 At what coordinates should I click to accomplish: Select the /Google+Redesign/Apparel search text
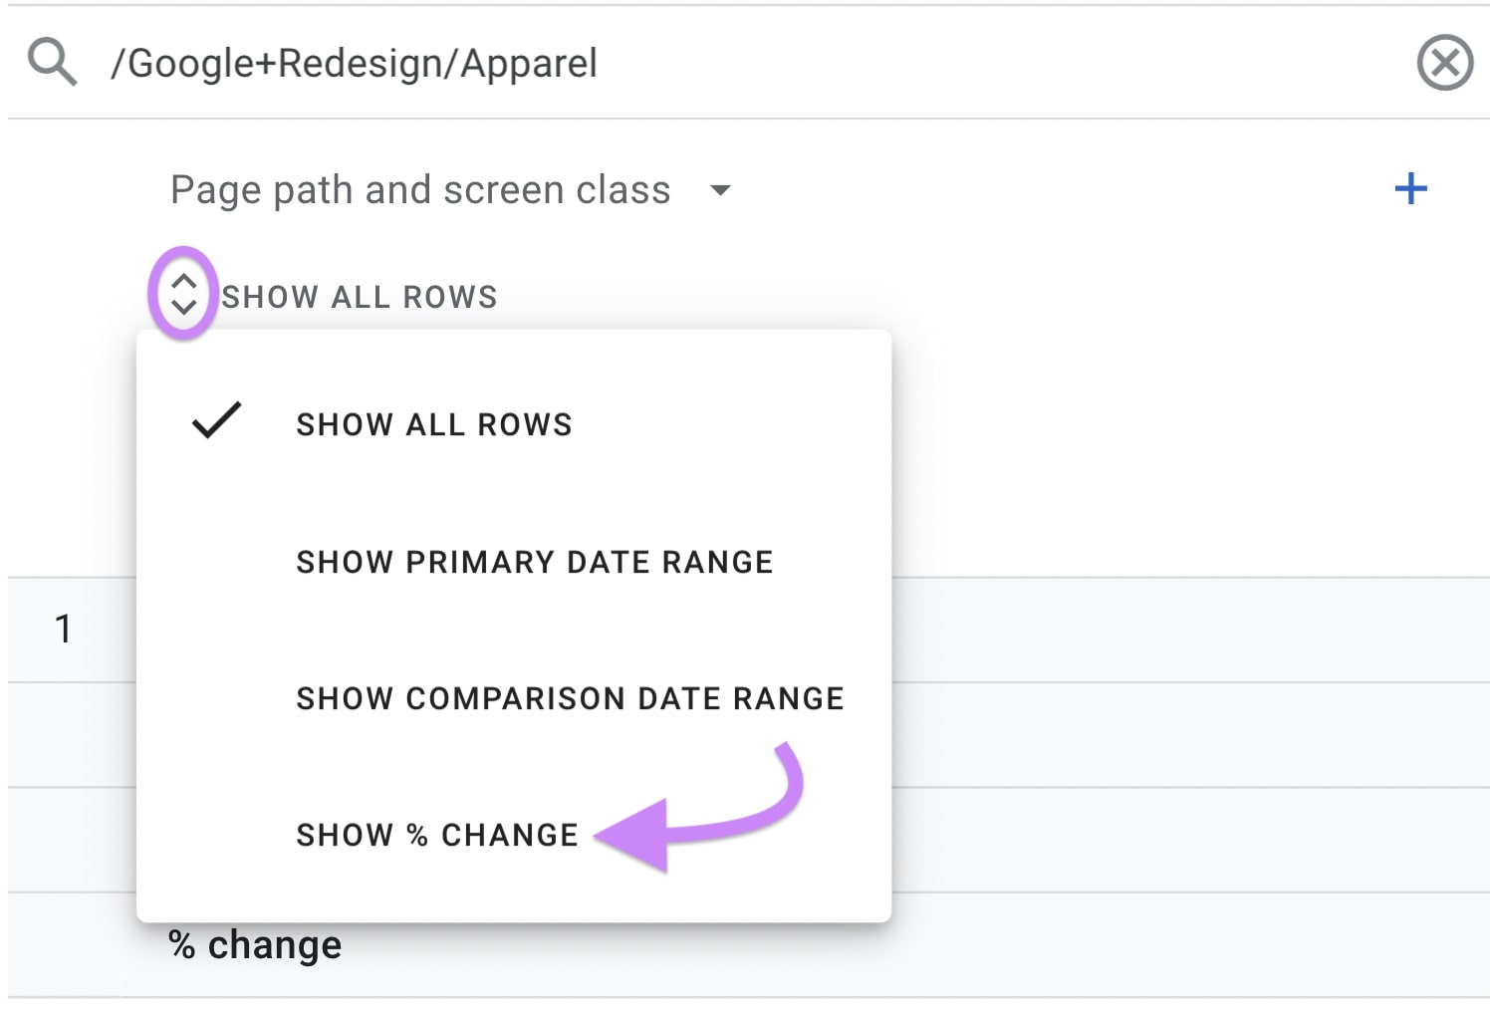coord(354,62)
